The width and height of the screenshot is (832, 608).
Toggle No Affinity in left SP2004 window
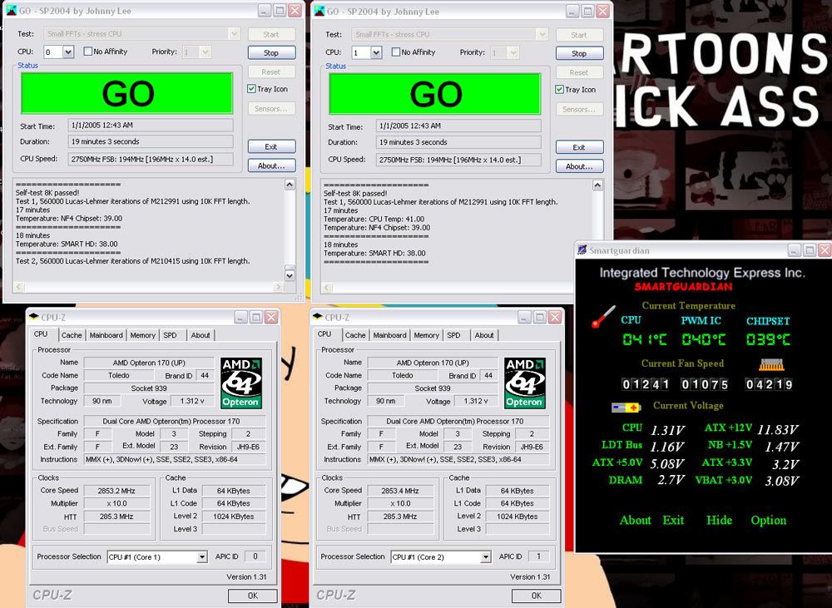click(88, 52)
